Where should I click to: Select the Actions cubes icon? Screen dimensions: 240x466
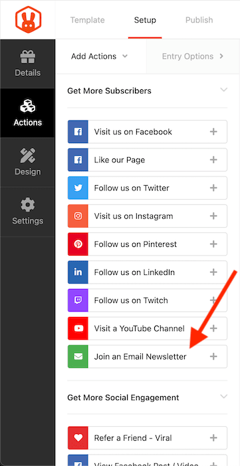(27, 107)
